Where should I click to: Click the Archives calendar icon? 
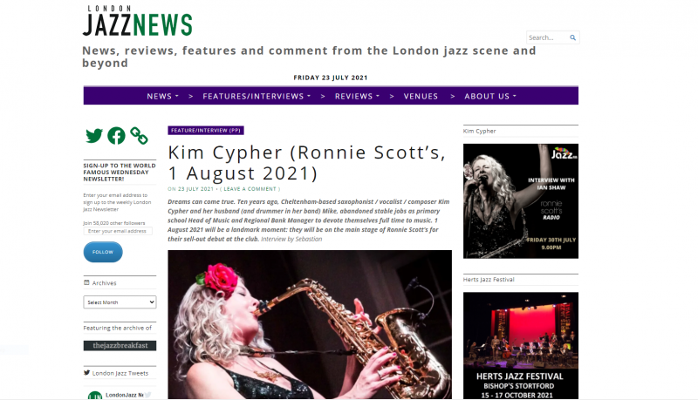[86, 282]
